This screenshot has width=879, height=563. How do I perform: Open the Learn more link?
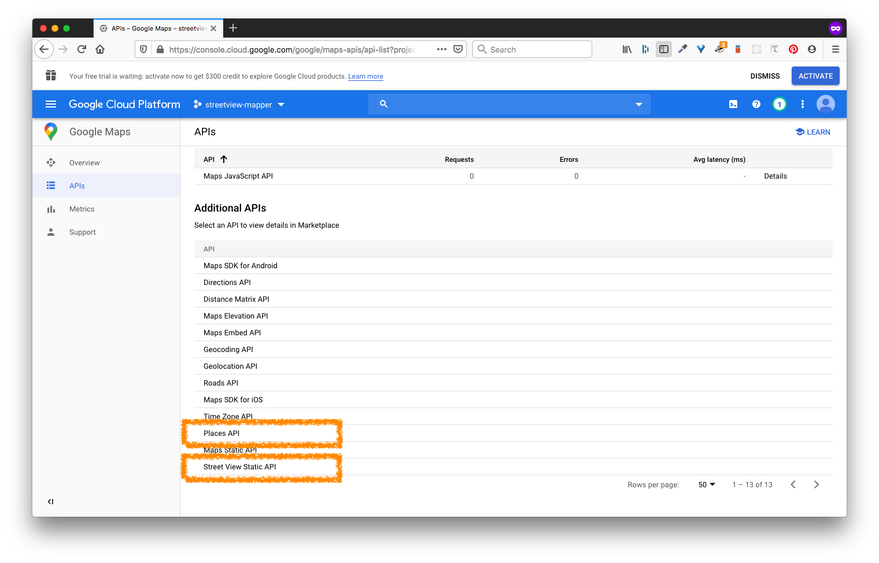(x=365, y=76)
